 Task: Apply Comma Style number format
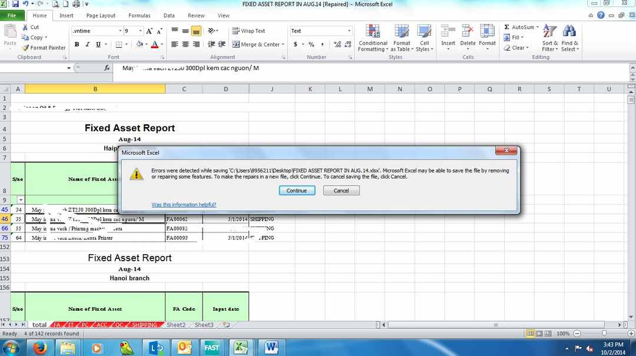click(x=323, y=44)
